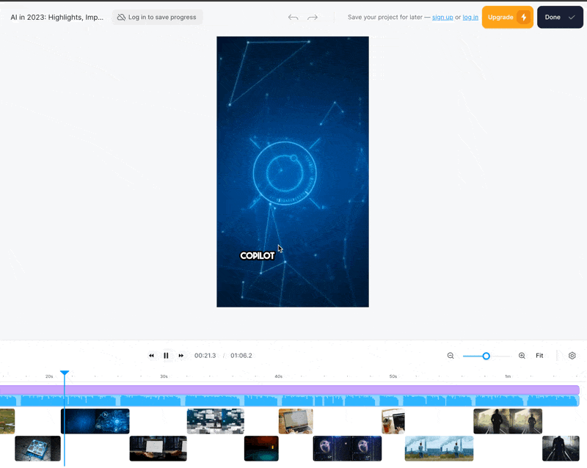
Task: Select the laptop coding clip thumbnail
Action: pyautogui.click(x=158, y=448)
